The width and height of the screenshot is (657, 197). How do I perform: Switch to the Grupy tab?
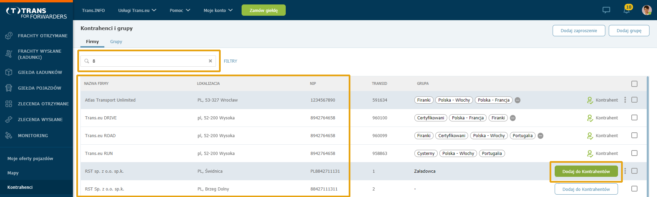click(x=116, y=42)
